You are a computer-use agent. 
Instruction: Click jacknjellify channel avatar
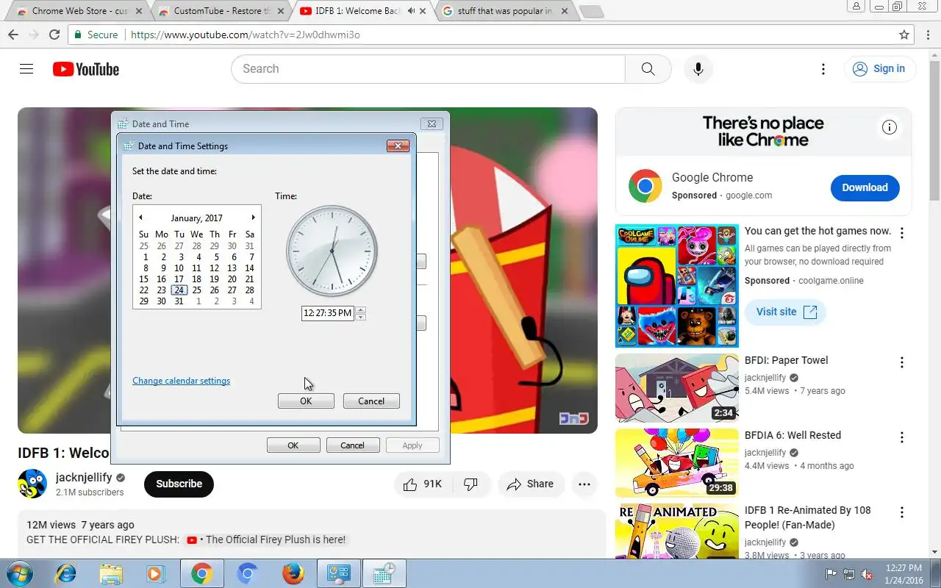pos(32,484)
